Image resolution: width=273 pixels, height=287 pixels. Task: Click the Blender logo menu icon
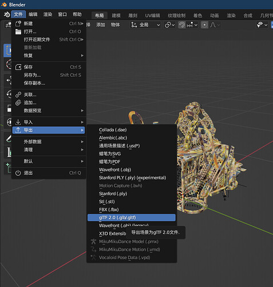pos(7,14)
